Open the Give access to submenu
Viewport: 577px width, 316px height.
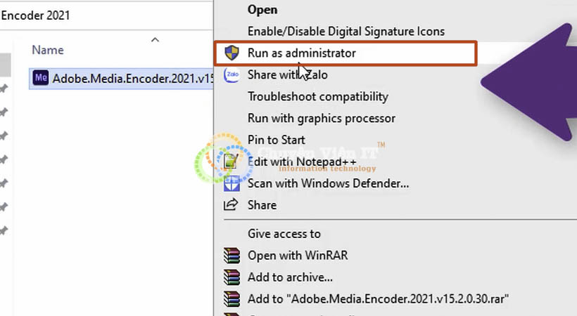click(284, 234)
